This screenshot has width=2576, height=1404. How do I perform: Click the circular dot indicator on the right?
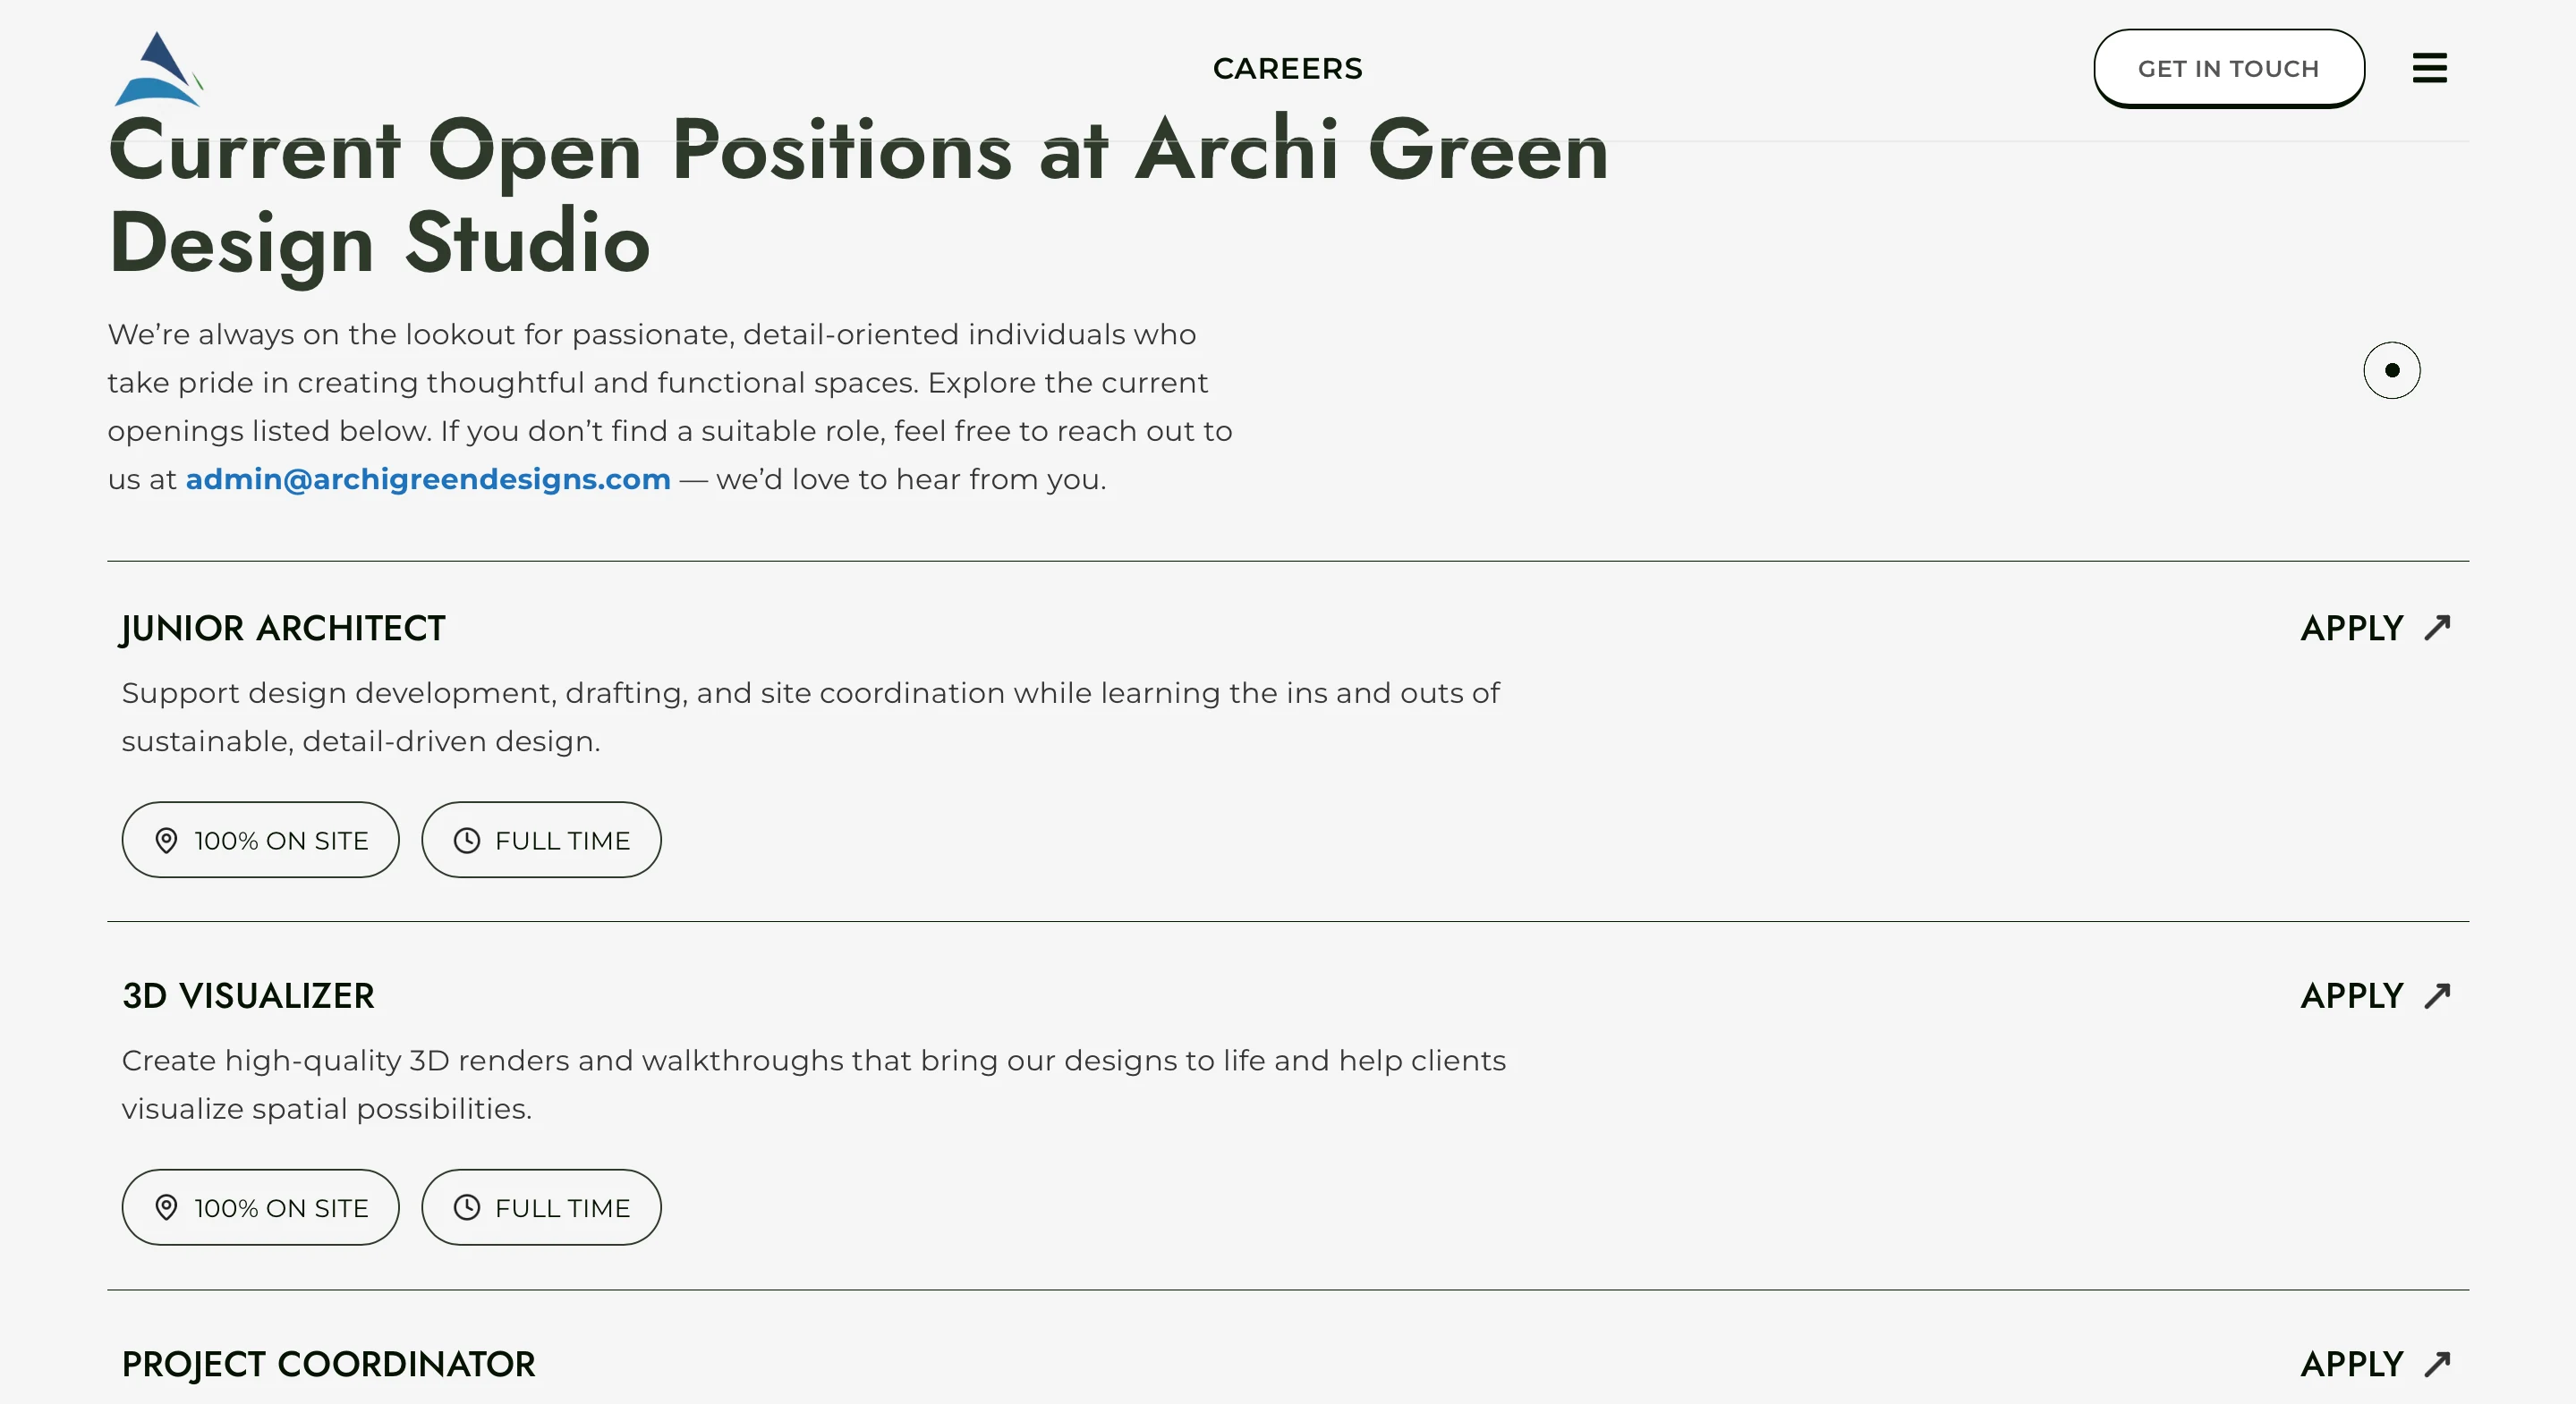[x=2391, y=371]
